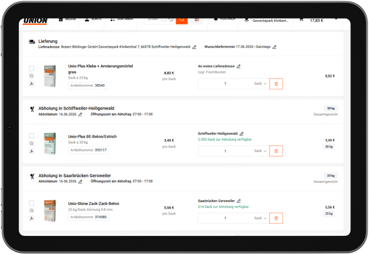Open the search history clock icon

pos(171,20)
